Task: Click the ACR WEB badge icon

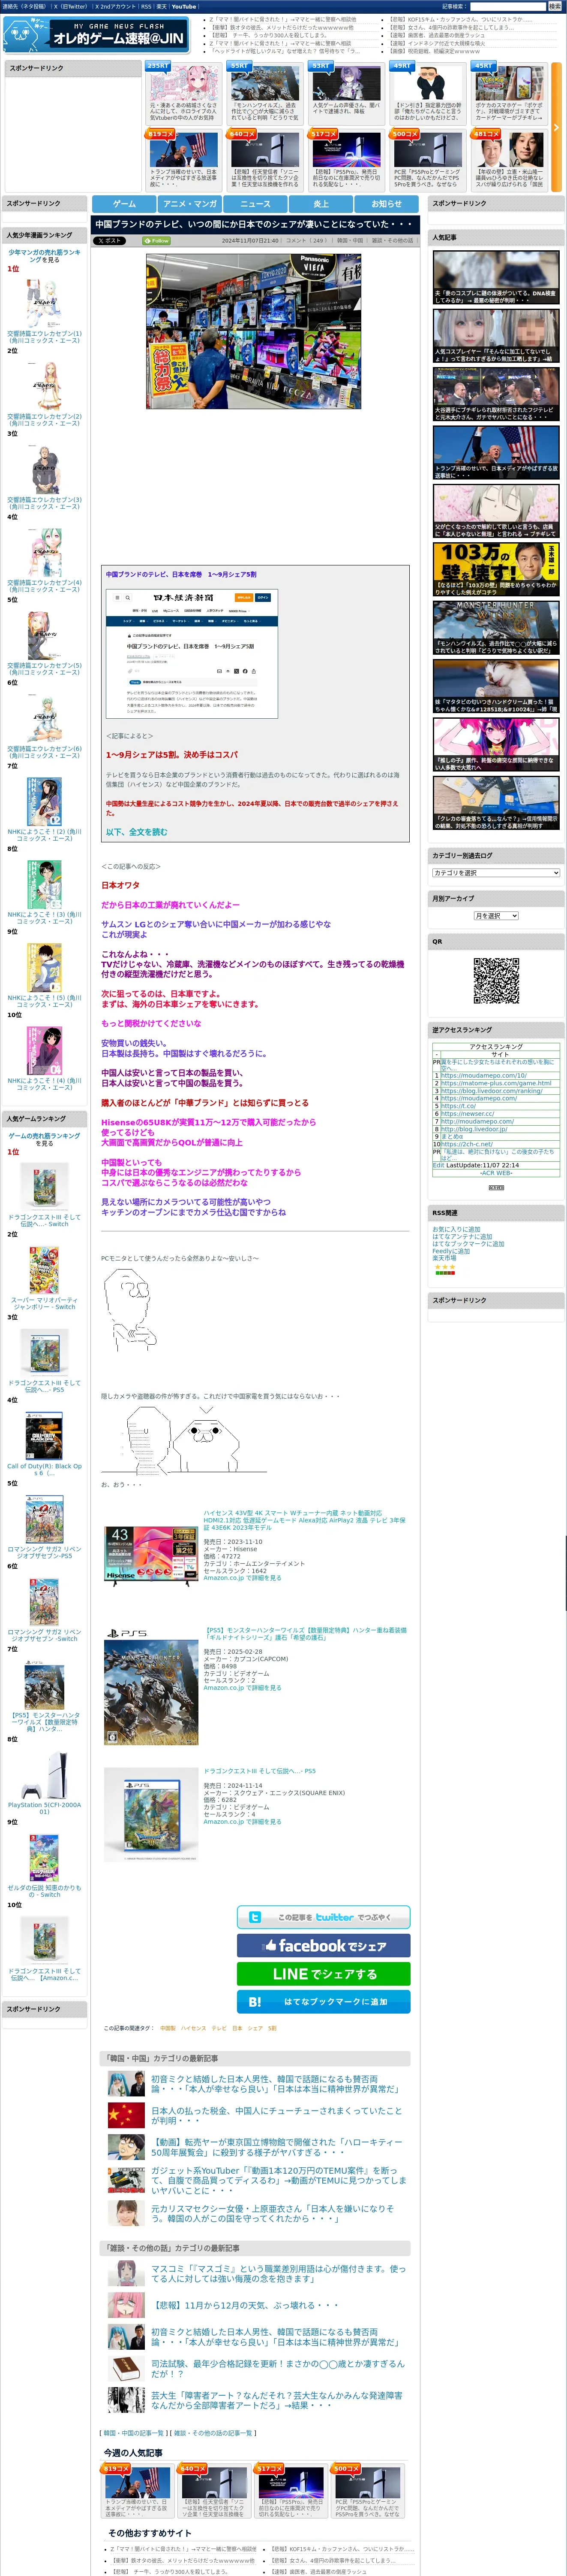Action: click(x=496, y=1188)
